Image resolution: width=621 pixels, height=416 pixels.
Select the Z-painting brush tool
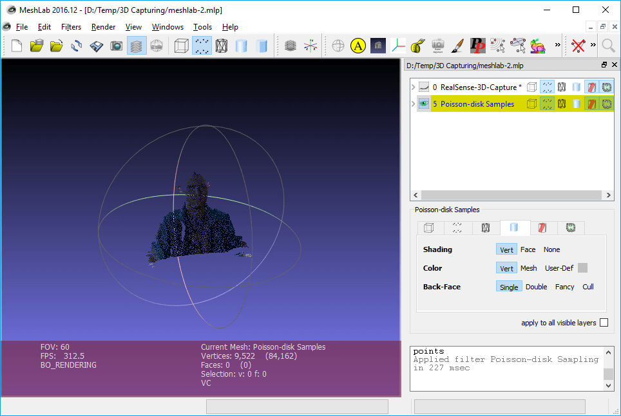(x=457, y=46)
